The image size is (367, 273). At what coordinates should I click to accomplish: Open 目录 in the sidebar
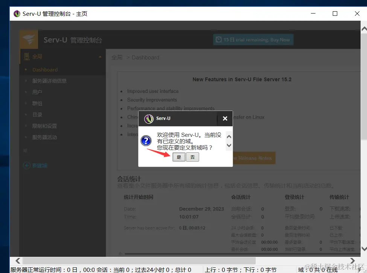pyautogui.click(x=37, y=115)
